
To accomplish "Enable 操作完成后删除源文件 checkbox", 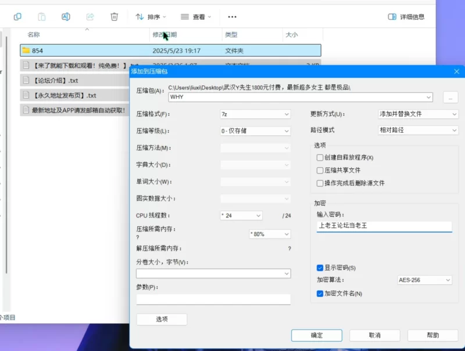I will point(320,183).
